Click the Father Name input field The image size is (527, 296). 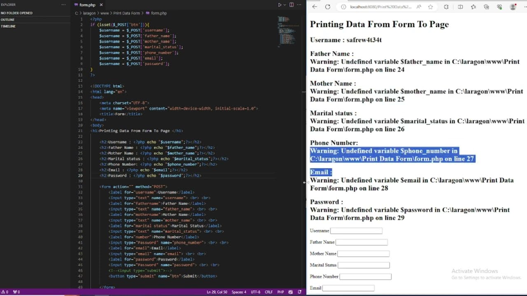tap(361, 242)
